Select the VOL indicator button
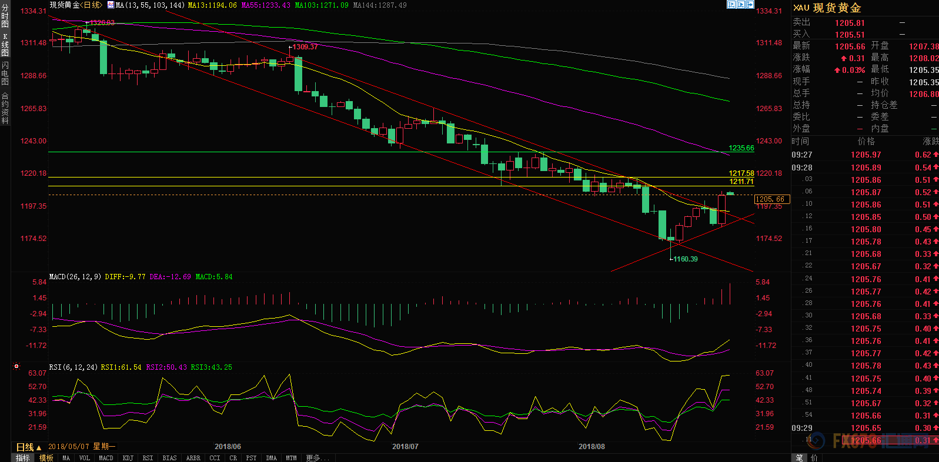The height and width of the screenshot is (462, 939). click(x=85, y=458)
